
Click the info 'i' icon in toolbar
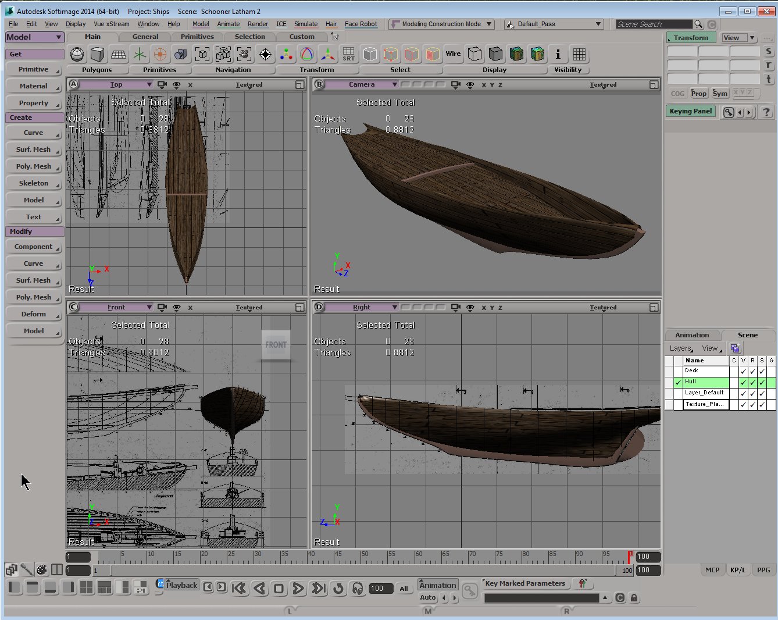558,54
